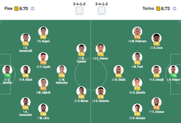Click N. Vlašić's 6.92 rating badge
181x123 pixels.
[118, 75]
